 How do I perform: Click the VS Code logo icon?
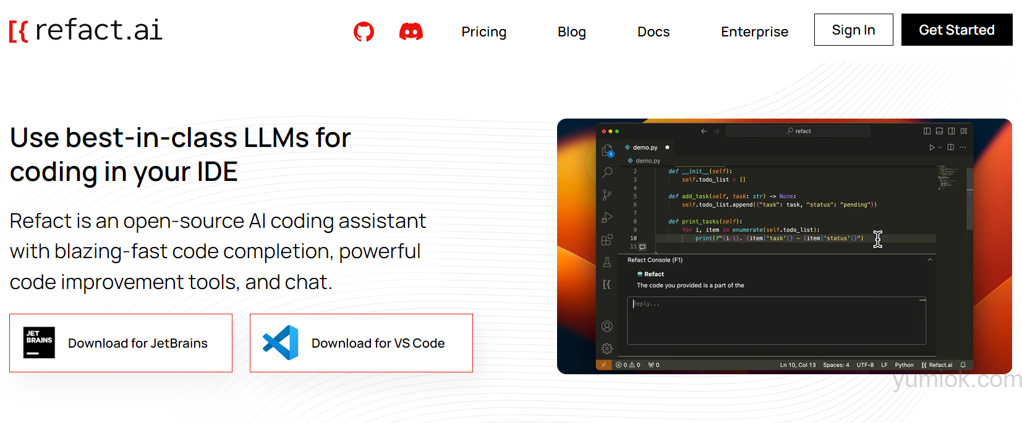point(281,343)
